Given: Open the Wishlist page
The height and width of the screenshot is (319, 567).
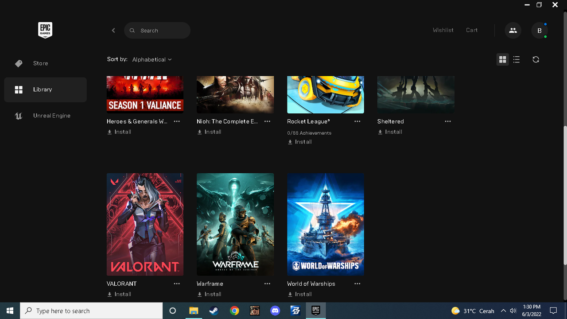Looking at the screenshot, I should point(443,30).
